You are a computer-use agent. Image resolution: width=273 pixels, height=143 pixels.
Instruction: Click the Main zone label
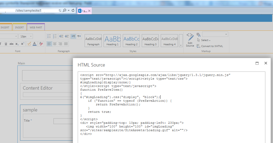(21, 63)
